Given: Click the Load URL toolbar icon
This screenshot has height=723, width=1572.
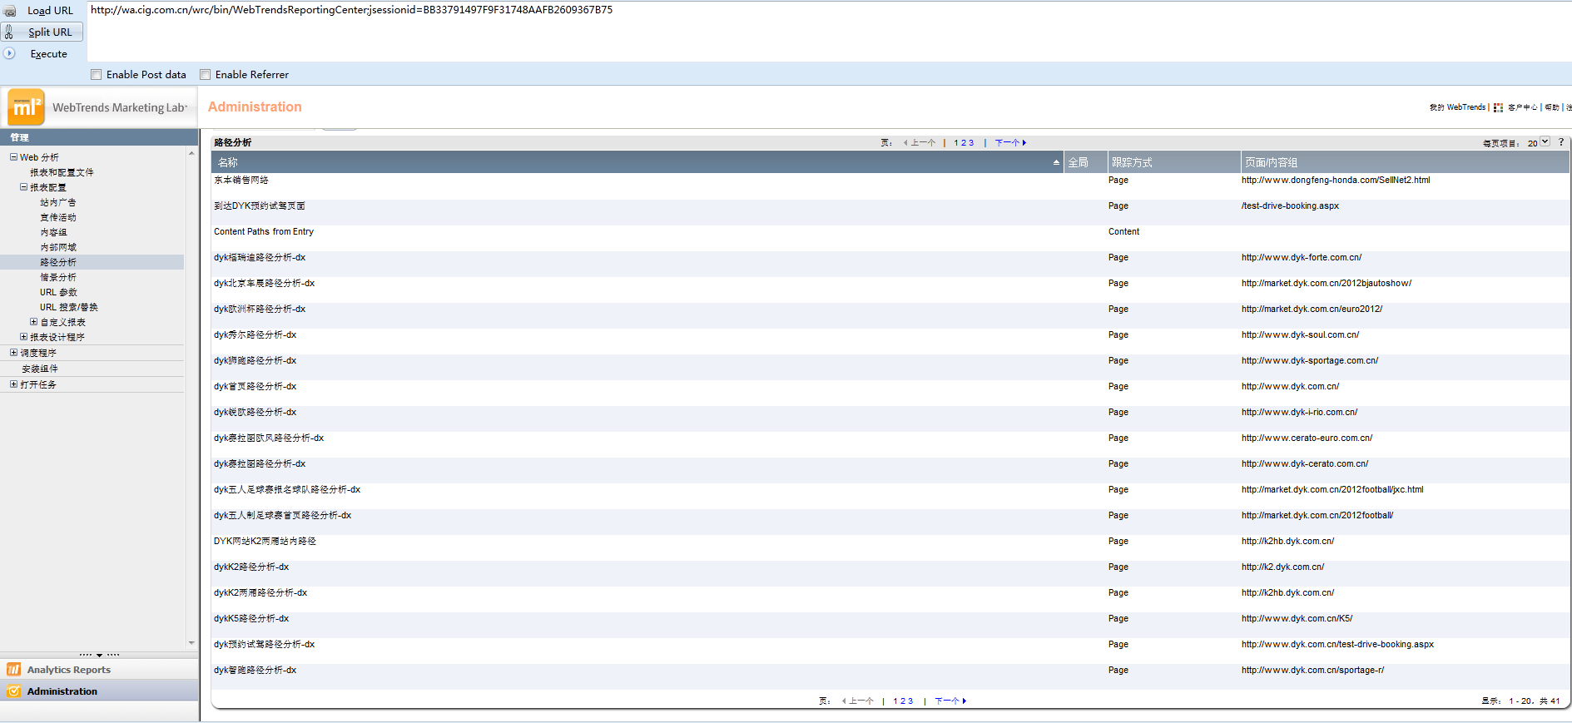Looking at the screenshot, I should pos(10,11).
